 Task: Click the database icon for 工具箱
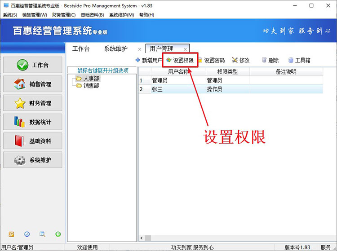pos(291,60)
